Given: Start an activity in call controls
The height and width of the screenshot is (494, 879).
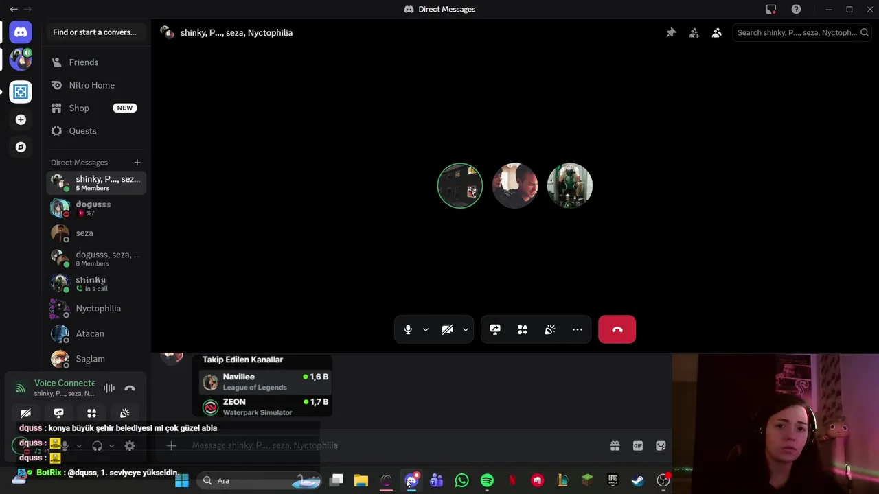Looking at the screenshot, I should [523, 330].
